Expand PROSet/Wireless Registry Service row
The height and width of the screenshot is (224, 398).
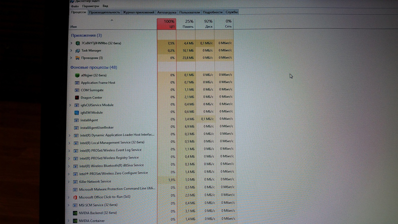click(69, 158)
